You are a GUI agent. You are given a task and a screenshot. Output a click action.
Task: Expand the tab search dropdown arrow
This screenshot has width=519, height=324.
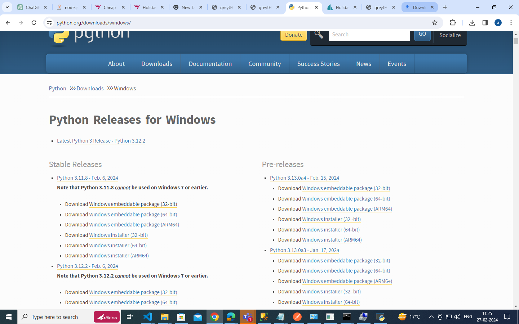pyautogui.click(x=7, y=7)
